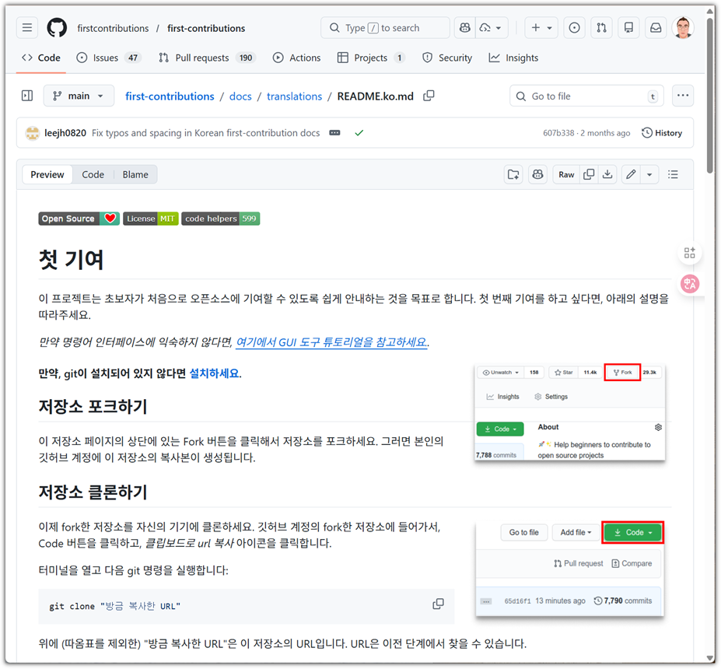Viewport: 721px width, 669px height.
Task: Click the translate extension floating icon
Action: click(690, 284)
